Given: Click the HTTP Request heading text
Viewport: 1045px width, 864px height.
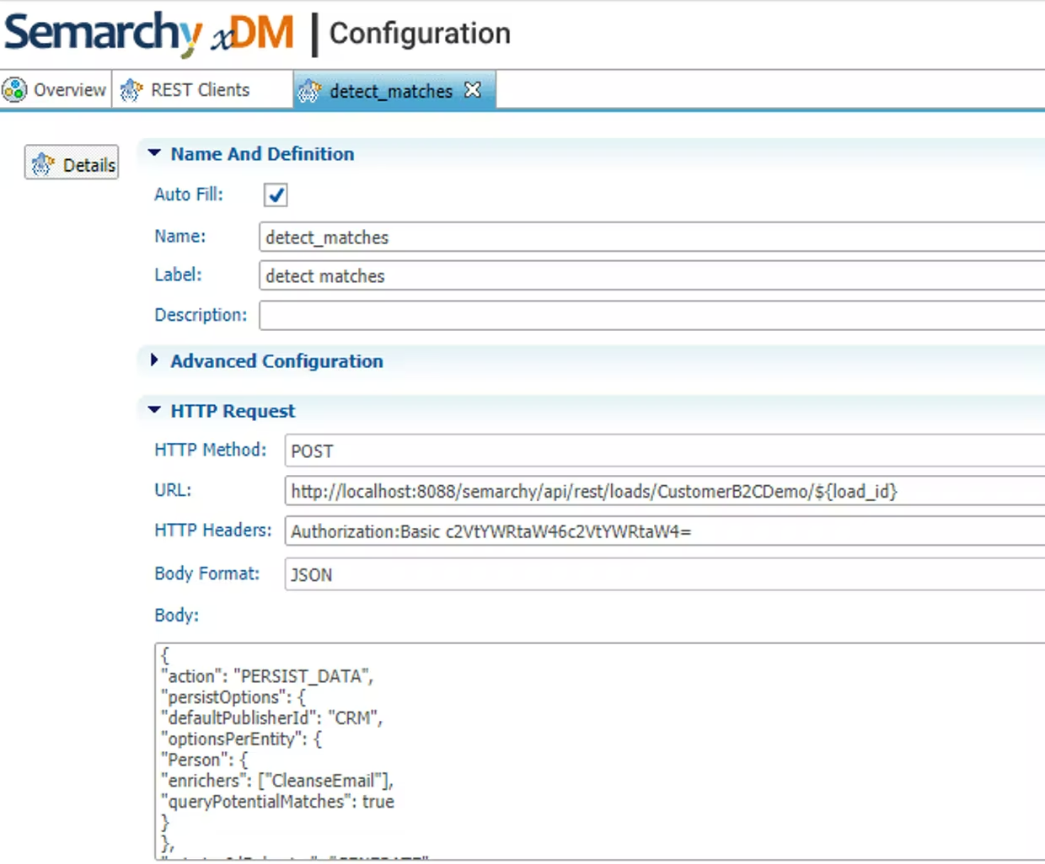Looking at the screenshot, I should pos(233,411).
